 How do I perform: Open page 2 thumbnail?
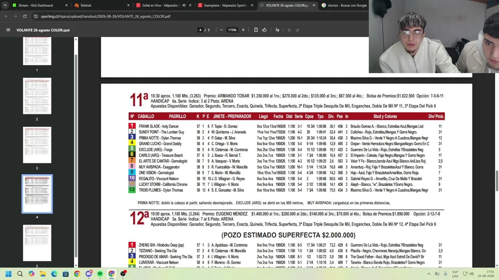tap(37, 96)
